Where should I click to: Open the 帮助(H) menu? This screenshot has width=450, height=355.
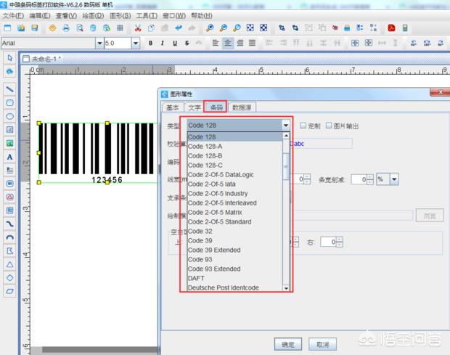pos(202,16)
